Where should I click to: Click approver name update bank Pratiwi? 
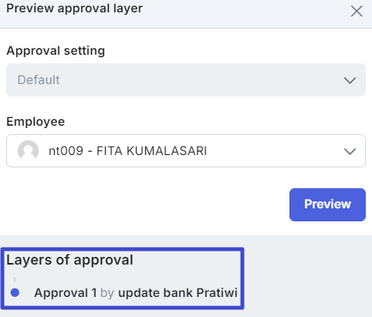point(178,293)
